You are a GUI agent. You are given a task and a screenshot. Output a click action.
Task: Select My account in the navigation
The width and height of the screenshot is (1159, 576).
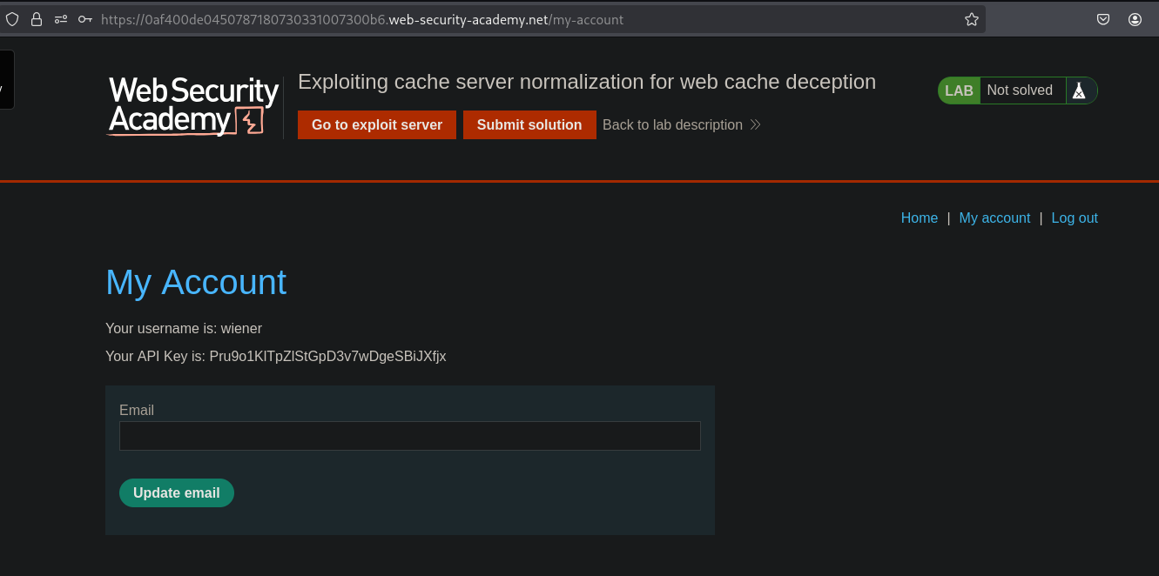tap(994, 218)
